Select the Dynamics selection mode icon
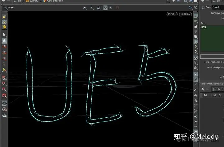The height and width of the screenshot is (147, 224). click(4, 27)
